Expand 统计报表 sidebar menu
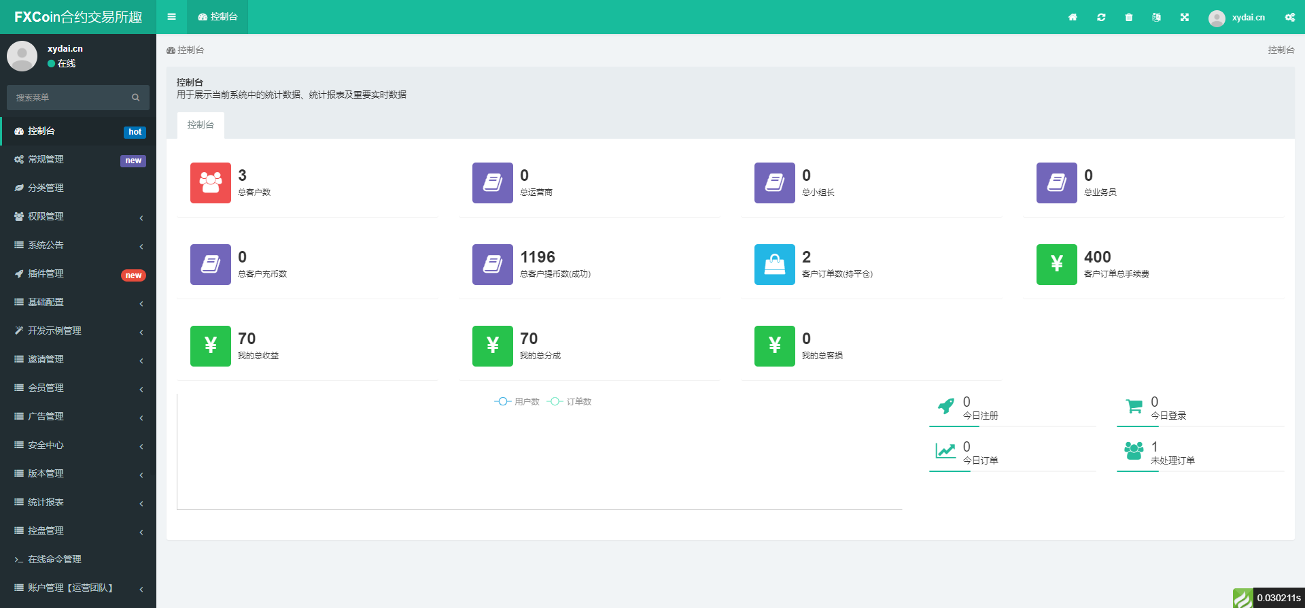This screenshot has height=608, width=1305. click(78, 502)
